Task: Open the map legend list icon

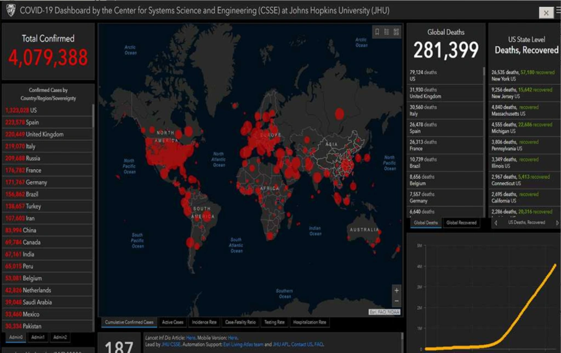Action: click(387, 32)
